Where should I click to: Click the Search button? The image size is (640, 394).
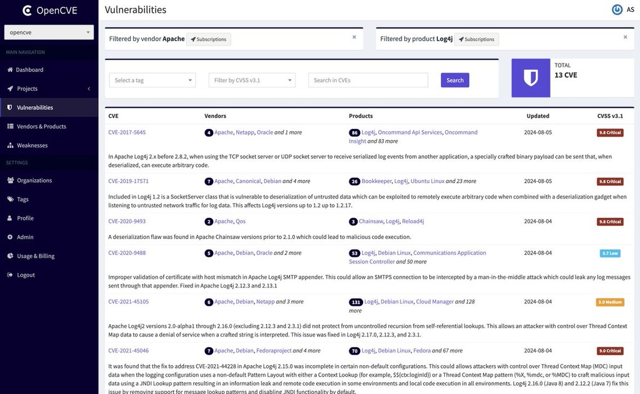click(x=455, y=80)
